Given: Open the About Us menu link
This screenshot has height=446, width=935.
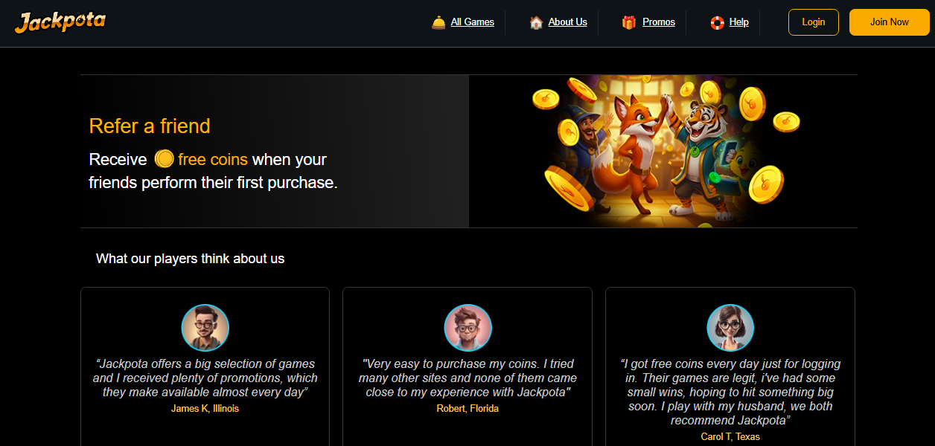Looking at the screenshot, I should click(568, 22).
